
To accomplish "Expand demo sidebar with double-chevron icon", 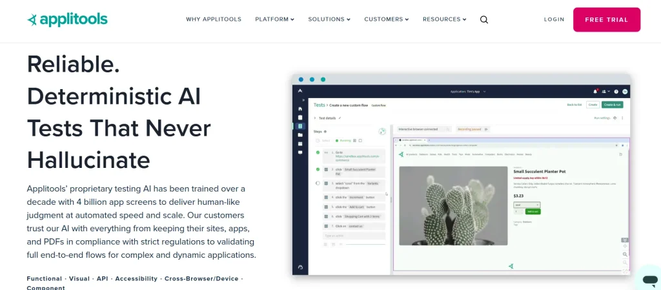I will 303,100.
